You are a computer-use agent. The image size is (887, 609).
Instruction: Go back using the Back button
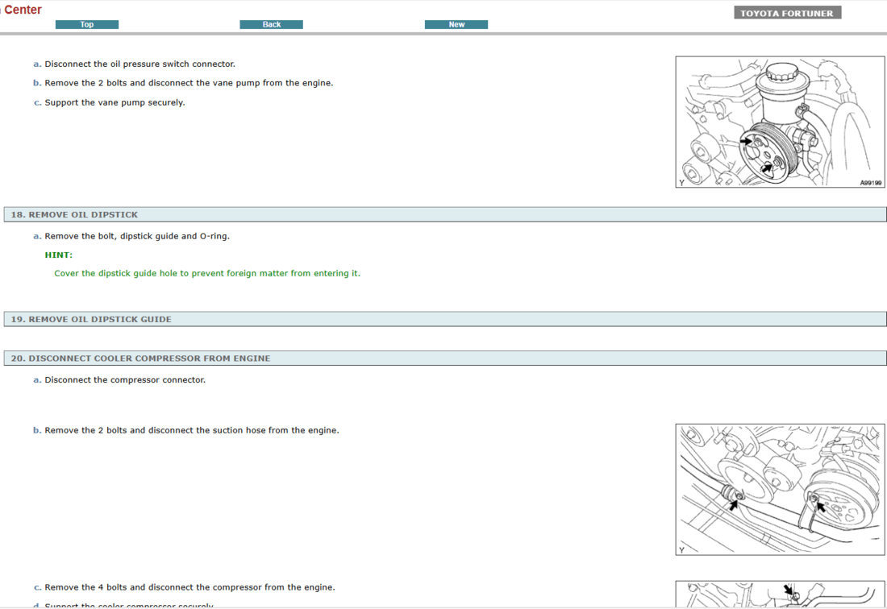click(271, 24)
